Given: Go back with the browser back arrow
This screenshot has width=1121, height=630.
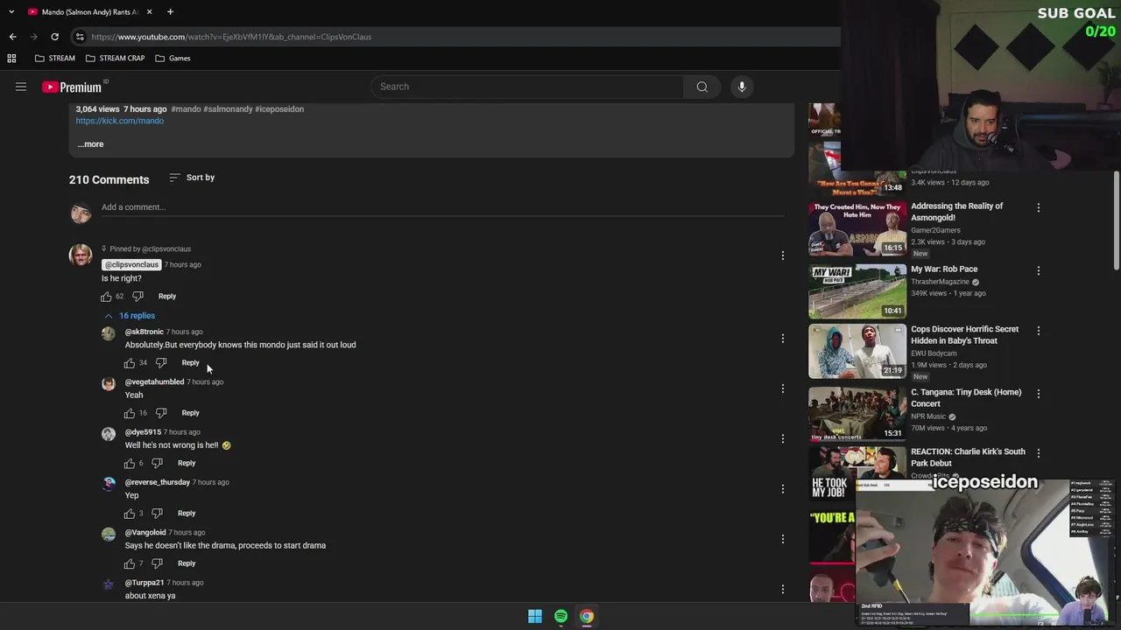Looking at the screenshot, I should tap(12, 37).
